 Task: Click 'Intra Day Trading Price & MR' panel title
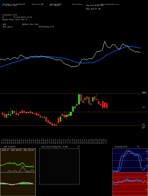(54, 147)
